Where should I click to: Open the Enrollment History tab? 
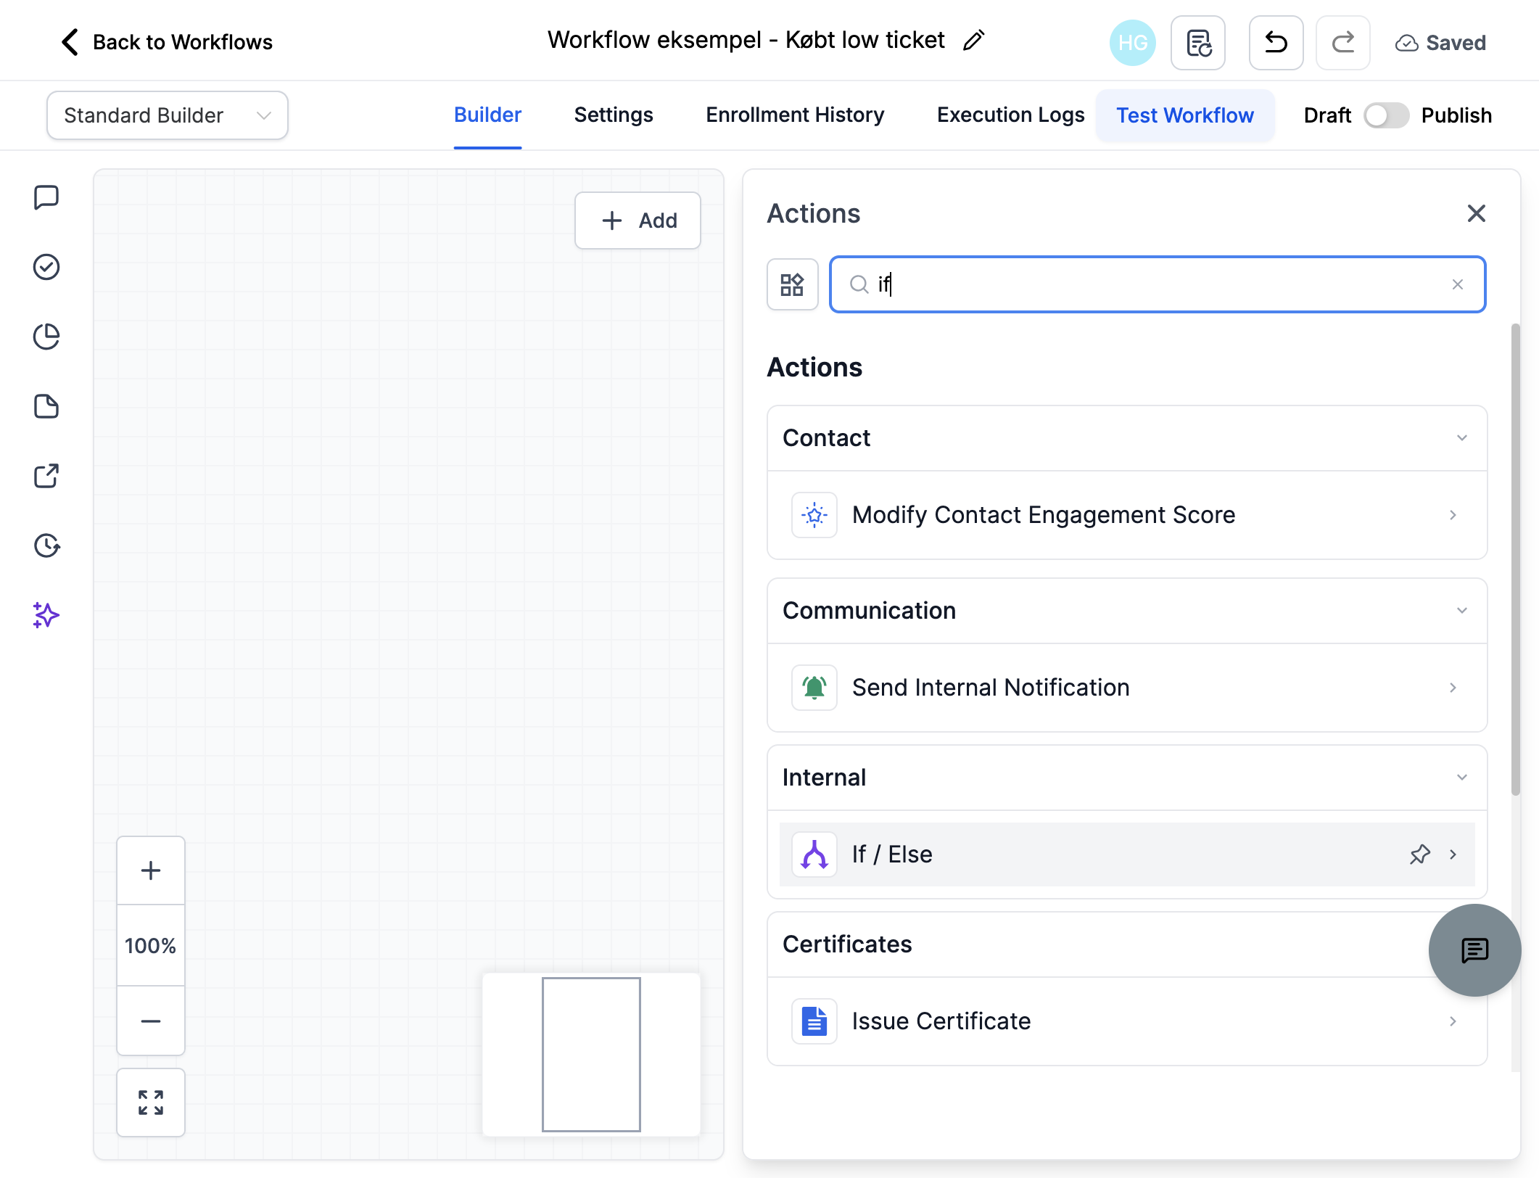click(795, 115)
